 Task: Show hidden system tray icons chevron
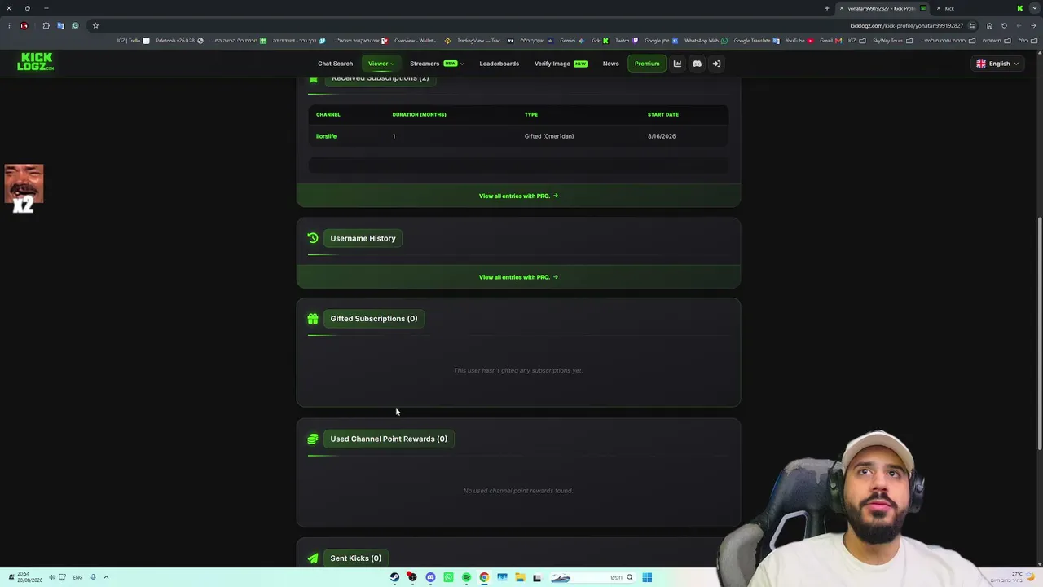click(106, 577)
